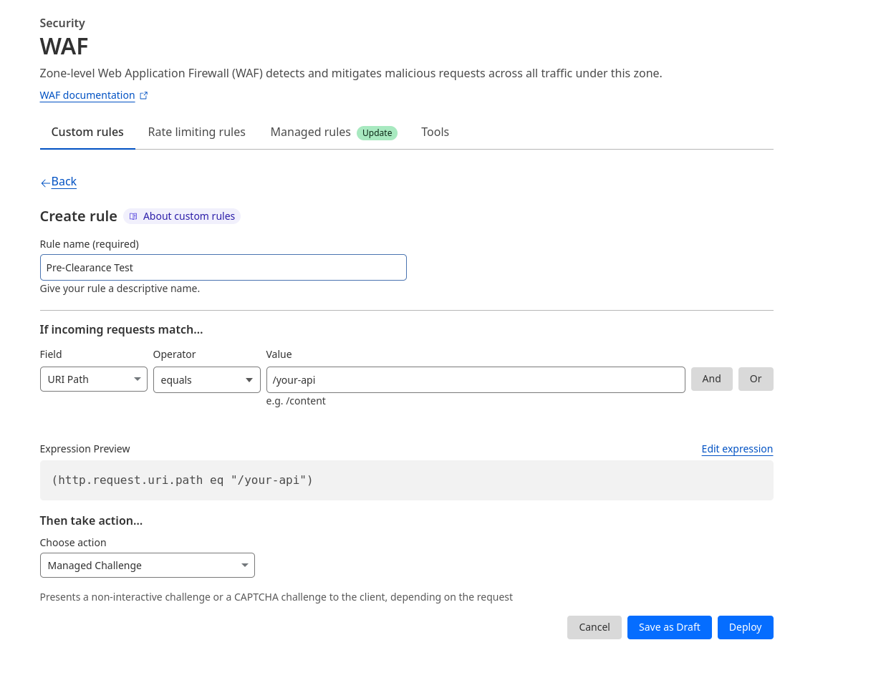Open the Edit expression link
Screen dimensions: 886x698
(737, 449)
